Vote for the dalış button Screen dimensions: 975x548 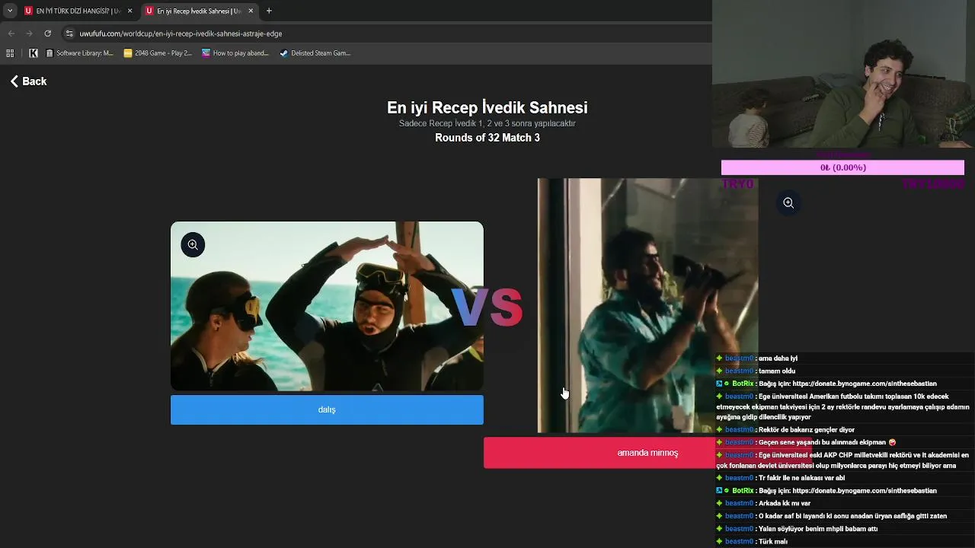tap(327, 409)
